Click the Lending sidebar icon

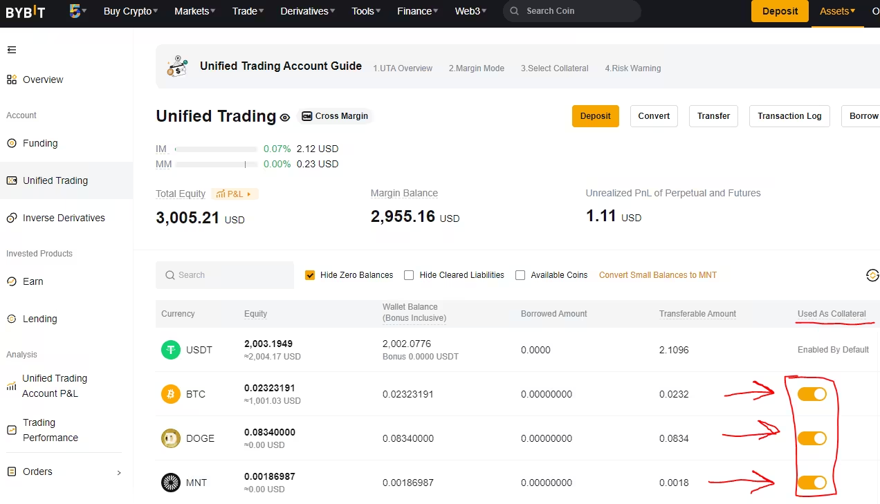pos(12,319)
